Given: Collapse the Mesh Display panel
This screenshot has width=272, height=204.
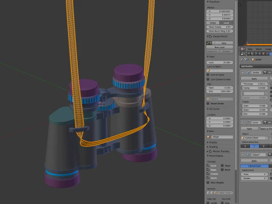Looking at the screenshot, I should coord(208,156).
